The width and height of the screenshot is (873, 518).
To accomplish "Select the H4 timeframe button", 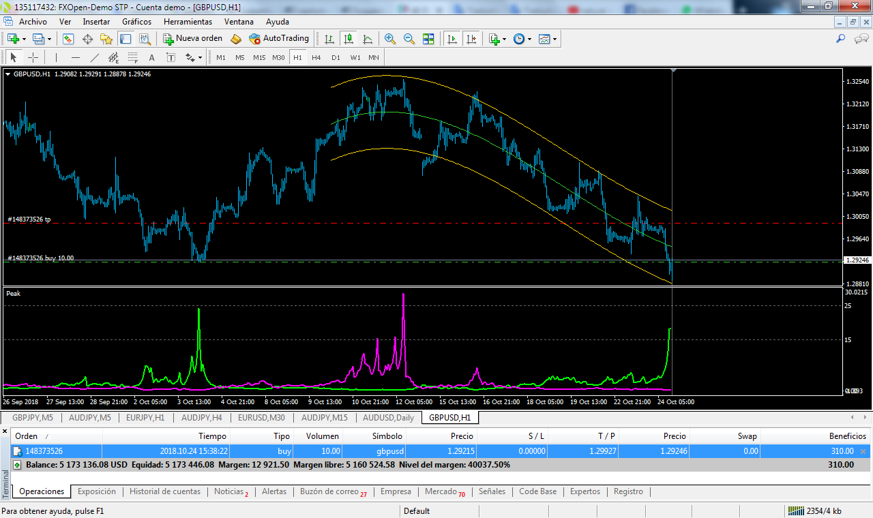I will click(316, 57).
